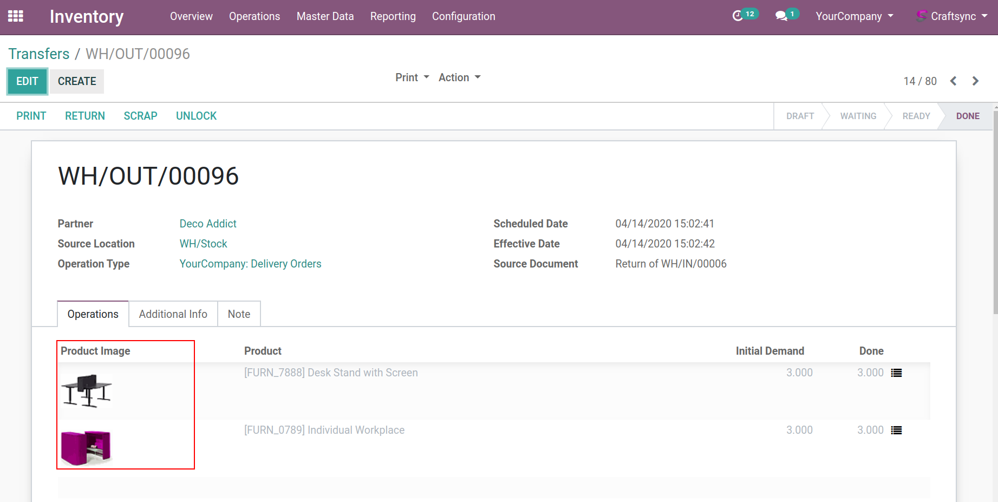This screenshot has width=998, height=502.
Task: Go to the next transfer record arrow
Action: pos(975,81)
